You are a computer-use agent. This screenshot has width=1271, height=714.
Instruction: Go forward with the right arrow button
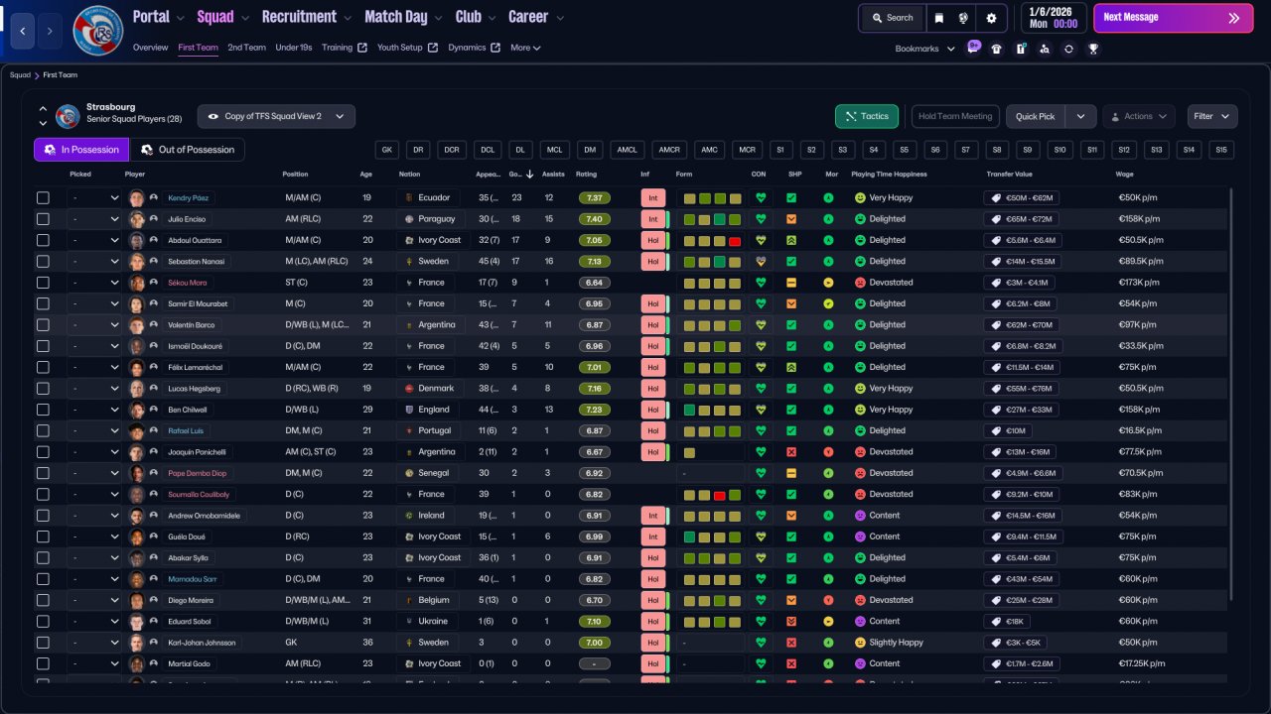point(51,31)
